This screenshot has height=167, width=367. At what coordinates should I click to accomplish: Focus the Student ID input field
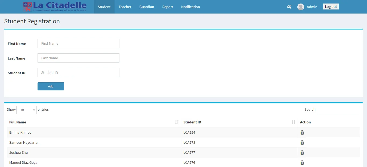78,73
